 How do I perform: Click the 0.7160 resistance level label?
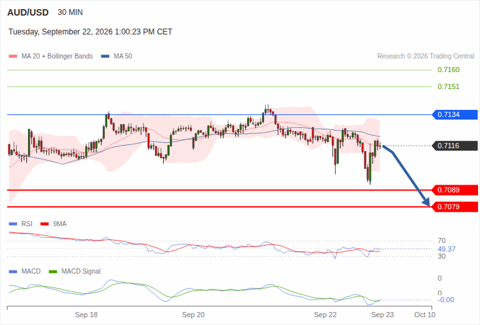(x=449, y=70)
